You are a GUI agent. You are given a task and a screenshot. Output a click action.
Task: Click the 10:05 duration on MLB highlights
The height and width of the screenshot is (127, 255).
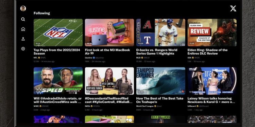point(140,44)
